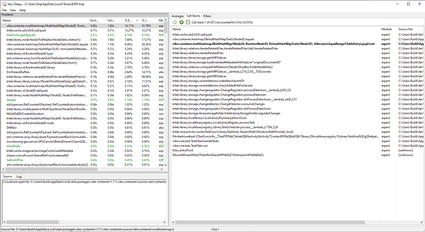Select krtek.library.relations.iterateRelatedFiles in call stack
Screen dimensions: 425x232
(x=297, y=53)
